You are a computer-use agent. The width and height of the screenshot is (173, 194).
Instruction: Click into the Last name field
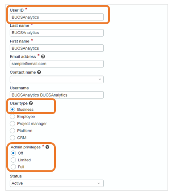(x=57, y=33)
